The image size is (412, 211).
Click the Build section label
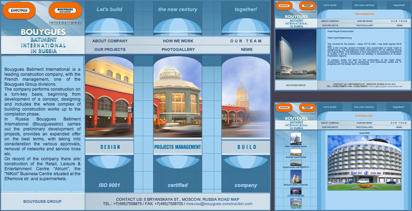coord(246,147)
